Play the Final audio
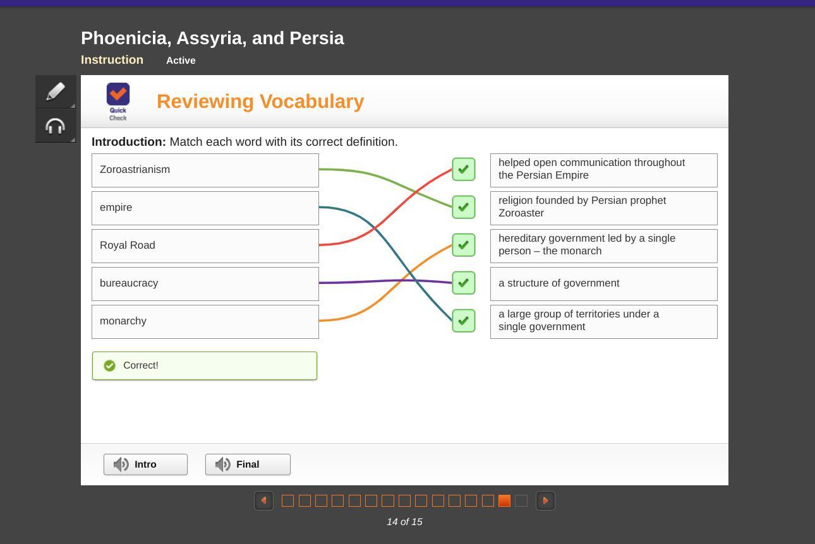This screenshot has width=815, height=544. pyautogui.click(x=248, y=464)
